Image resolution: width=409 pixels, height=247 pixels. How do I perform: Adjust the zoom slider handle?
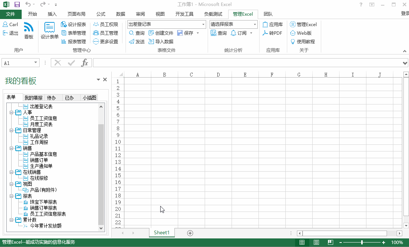pyautogui.click(x=362, y=242)
